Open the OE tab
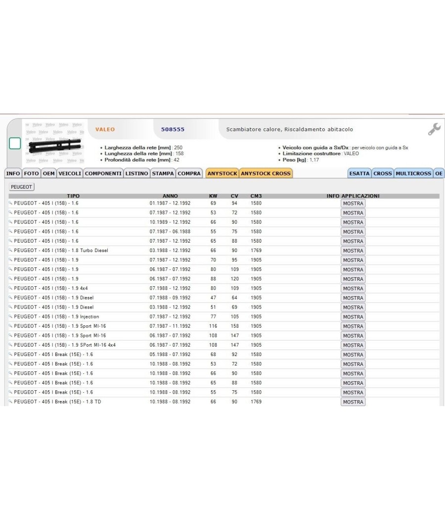 pos(439,173)
